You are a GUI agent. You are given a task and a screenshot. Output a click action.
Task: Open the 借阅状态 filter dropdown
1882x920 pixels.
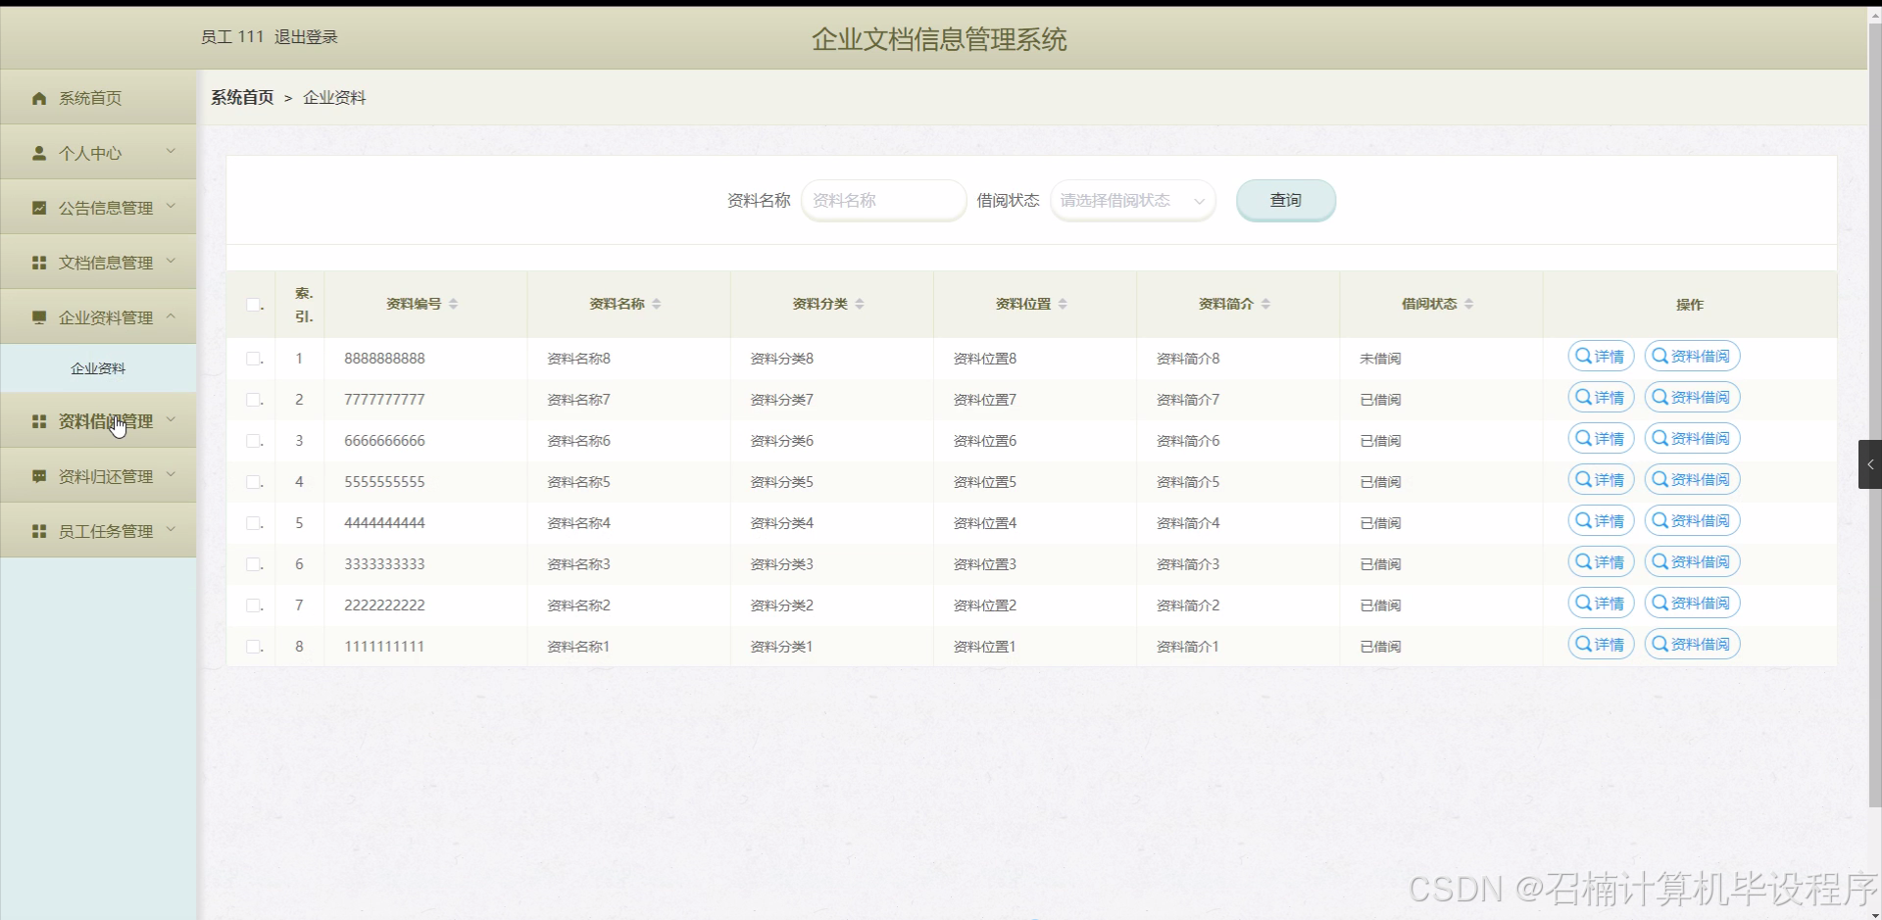[x=1132, y=200]
